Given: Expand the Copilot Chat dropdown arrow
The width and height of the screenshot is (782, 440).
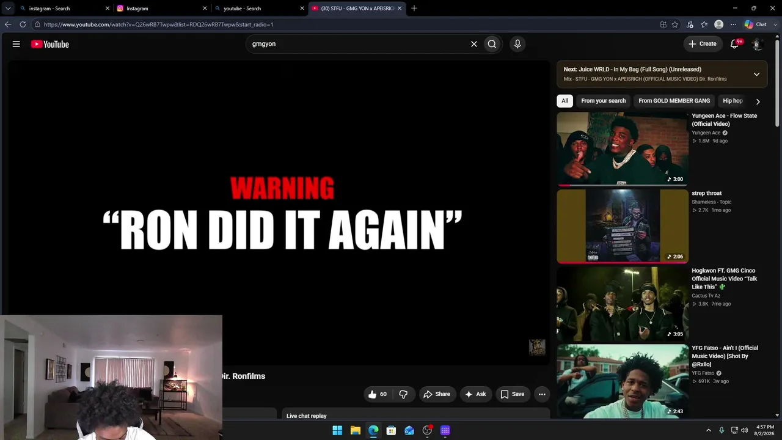Looking at the screenshot, I should 776,24.
